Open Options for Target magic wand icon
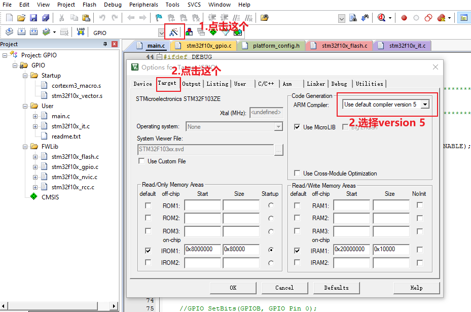This screenshot has height=312, width=471. point(173,32)
